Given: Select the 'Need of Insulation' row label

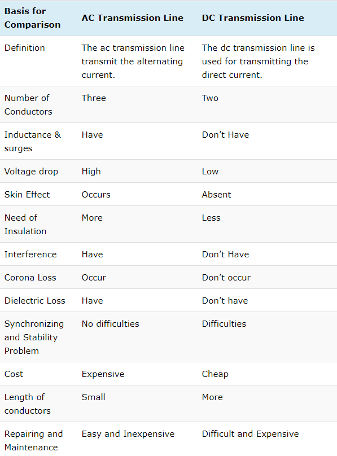Looking at the screenshot, I should [x=25, y=224].
